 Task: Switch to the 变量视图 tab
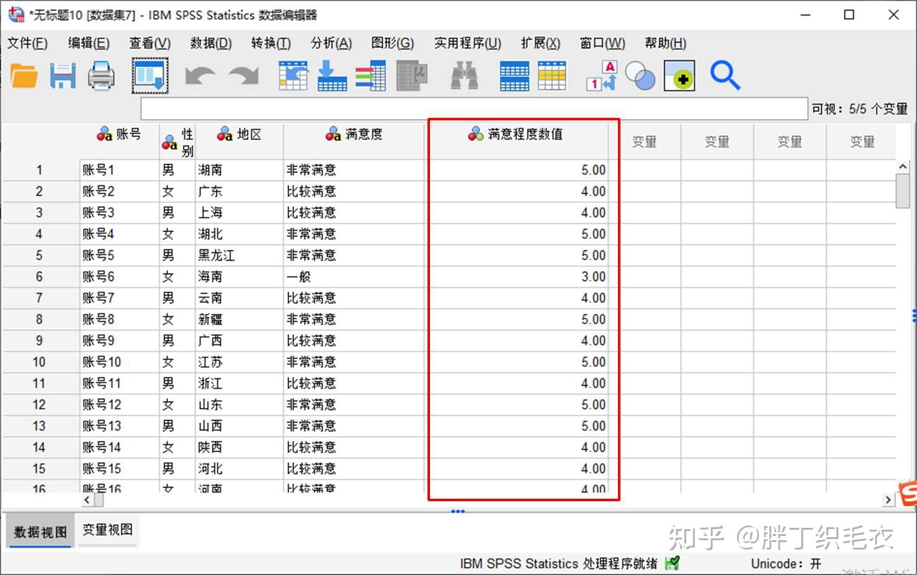coord(107,530)
